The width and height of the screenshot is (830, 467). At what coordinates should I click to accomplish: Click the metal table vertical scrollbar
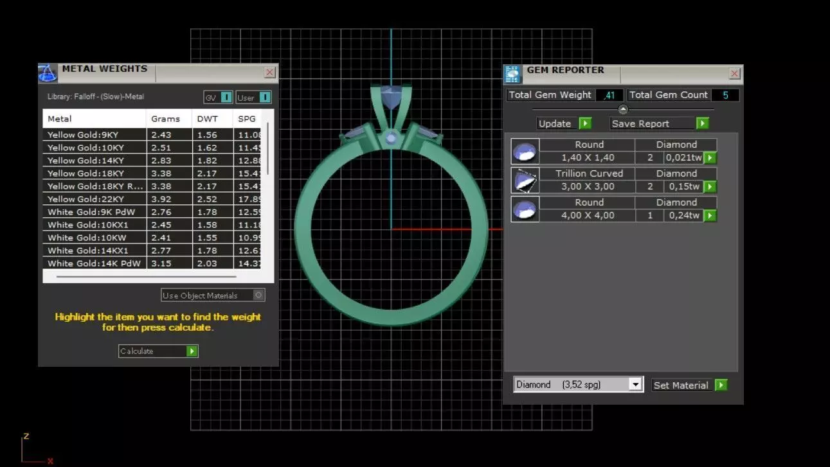(x=267, y=150)
